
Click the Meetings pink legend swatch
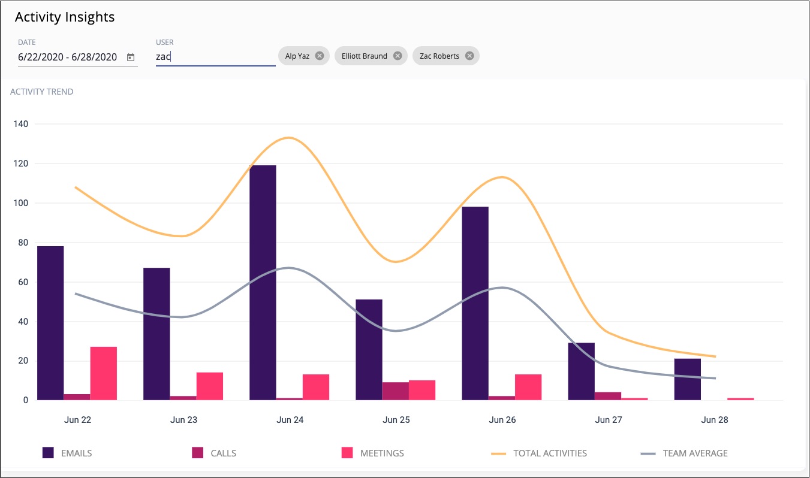(x=347, y=453)
